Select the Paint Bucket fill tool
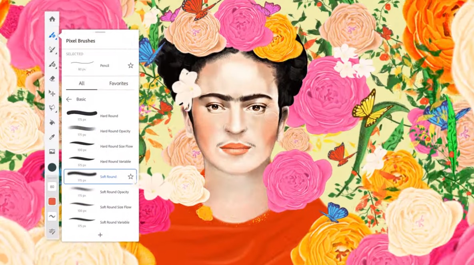Image resolution: width=474 pixels, height=265 pixels. (52, 123)
